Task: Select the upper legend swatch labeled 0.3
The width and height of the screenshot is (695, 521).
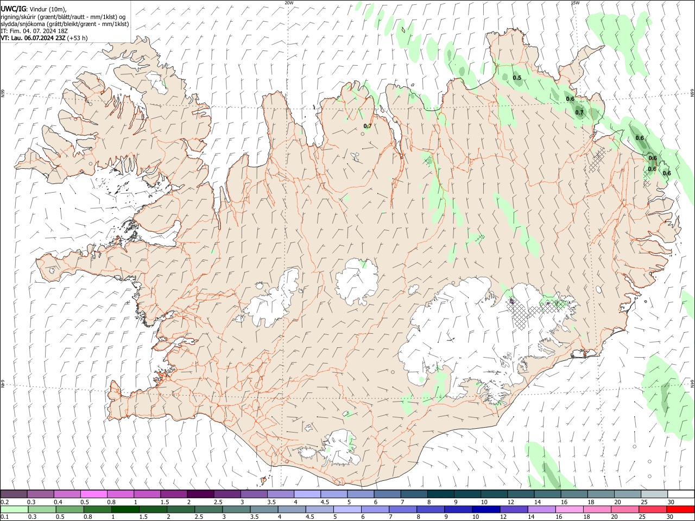Action: (x=40, y=494)
